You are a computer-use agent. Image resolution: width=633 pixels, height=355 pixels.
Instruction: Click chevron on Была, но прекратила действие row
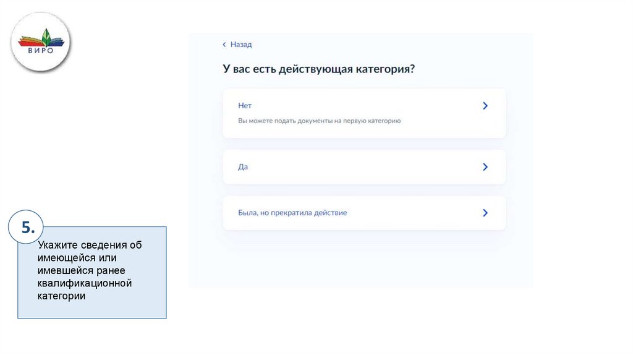coord(485,213)
